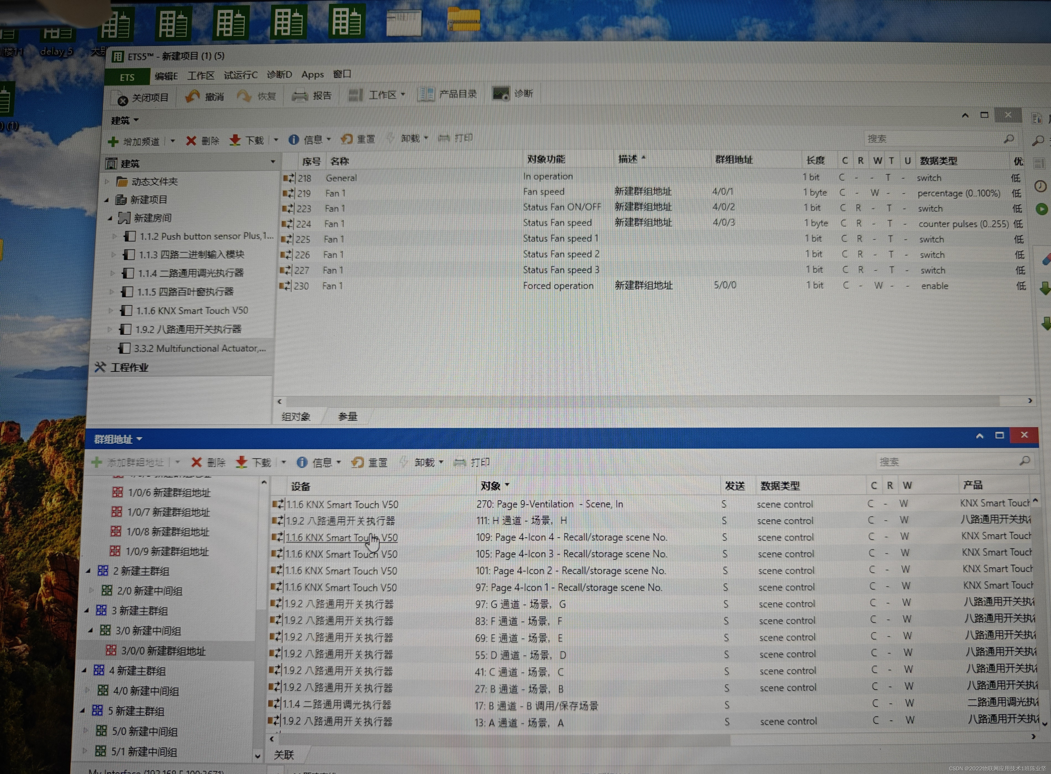1051x774 pixels.
Task: Open the Reports printer icon
Action: tap(300, 96)
